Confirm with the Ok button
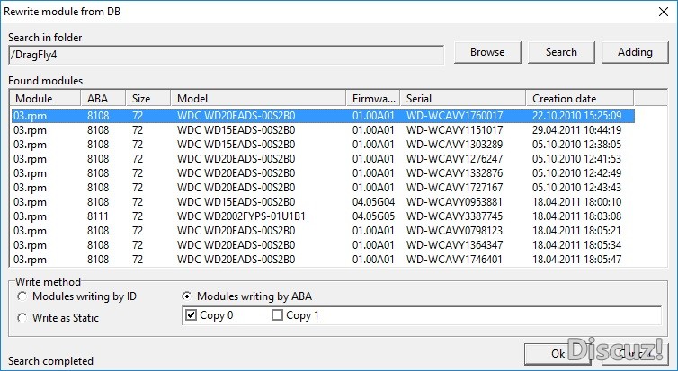This screenshot has height=371, width=678. [x=558, y=354]
